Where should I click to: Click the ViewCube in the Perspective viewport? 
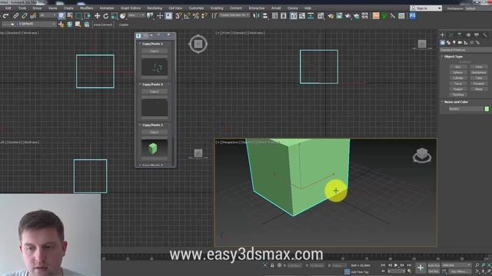coord(422,155)
